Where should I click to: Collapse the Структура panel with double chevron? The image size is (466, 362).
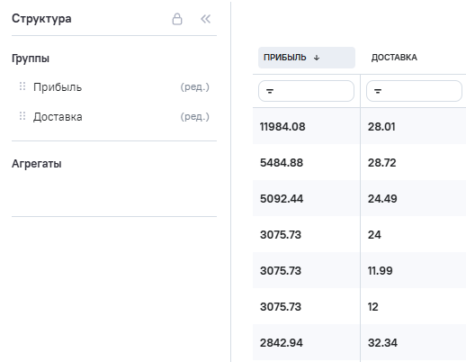coord(206,19)
